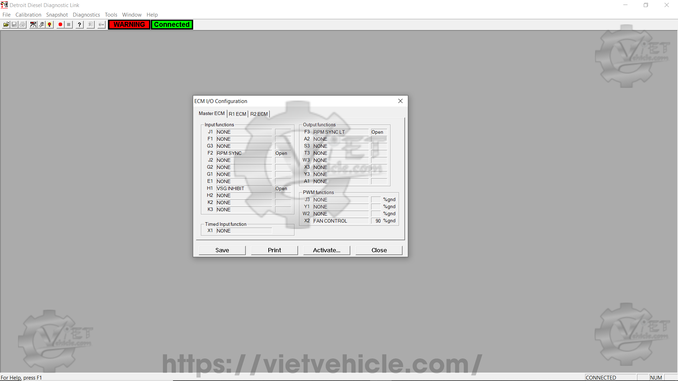This screenshot has height=381, width=678.
Task: Click the instrumentation gauge toolbar icon
Action: 33,25
